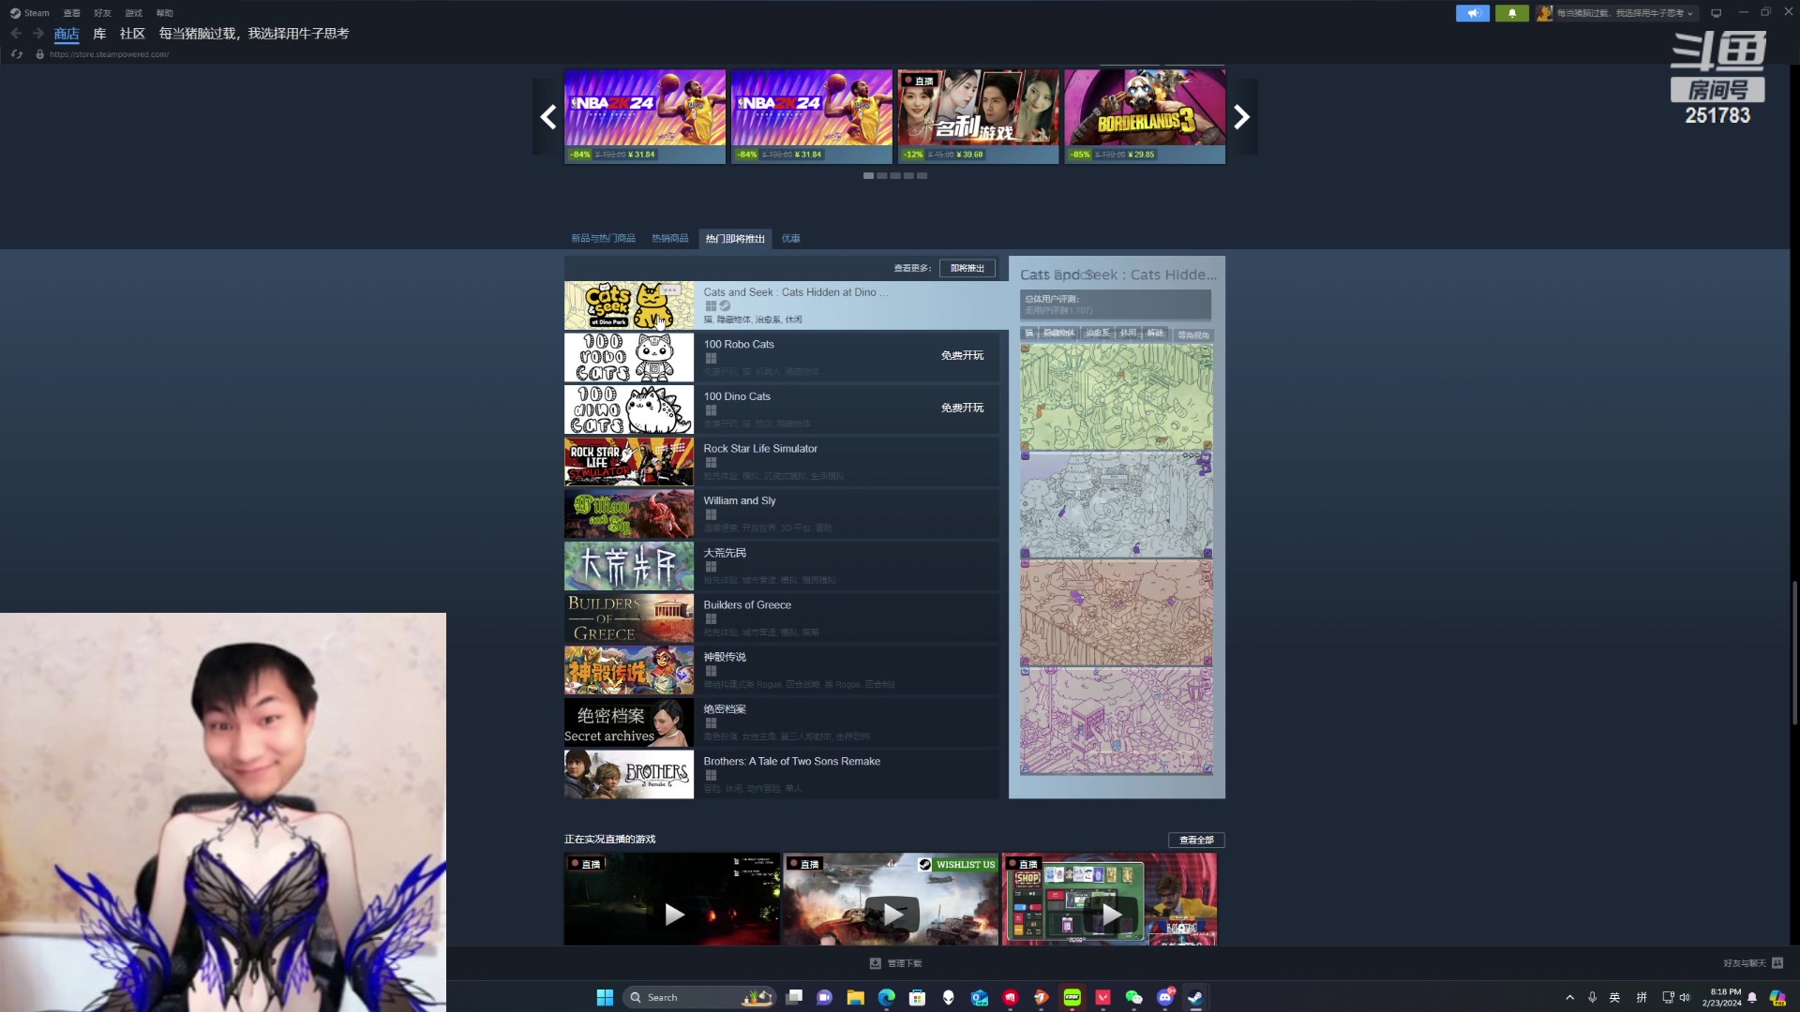The width and height of the screenshot is (1800, 1012).
Task: Click the 即将推出 see-more button
Action: click(x=967, y=269)
